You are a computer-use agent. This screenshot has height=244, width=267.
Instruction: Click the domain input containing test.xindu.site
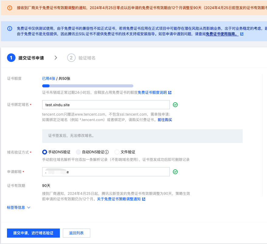[106, 105]
